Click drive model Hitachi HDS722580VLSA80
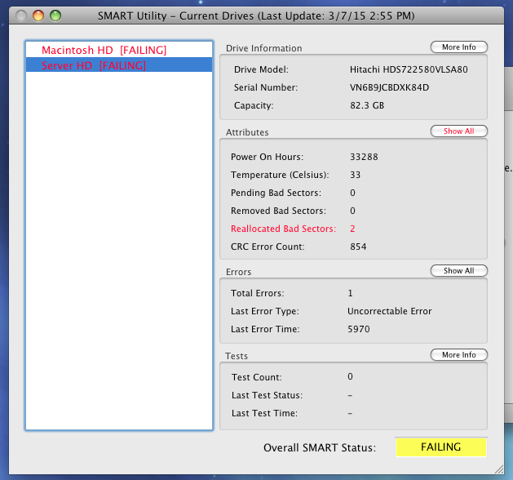This screenshot has height=480, width=513. click(409, 69)
